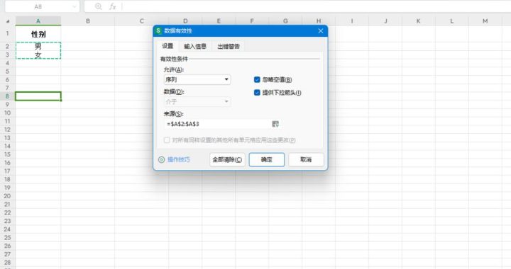This screenshot has height=269, width=511.
Task: Select row 1 header
Action: pyautogui.click(x=8, y=34)
